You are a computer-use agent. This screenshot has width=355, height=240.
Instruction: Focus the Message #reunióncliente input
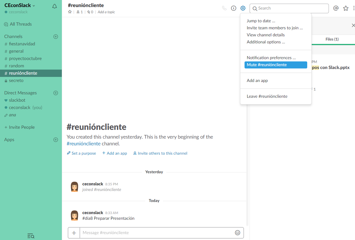(156, 233)
